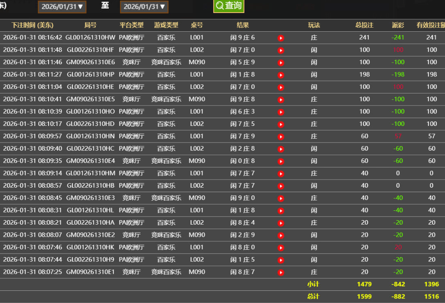This screenshot has height=303, width=445.
Task: Watch replay for round GL002261310HB
Action: tap(281, 186)
